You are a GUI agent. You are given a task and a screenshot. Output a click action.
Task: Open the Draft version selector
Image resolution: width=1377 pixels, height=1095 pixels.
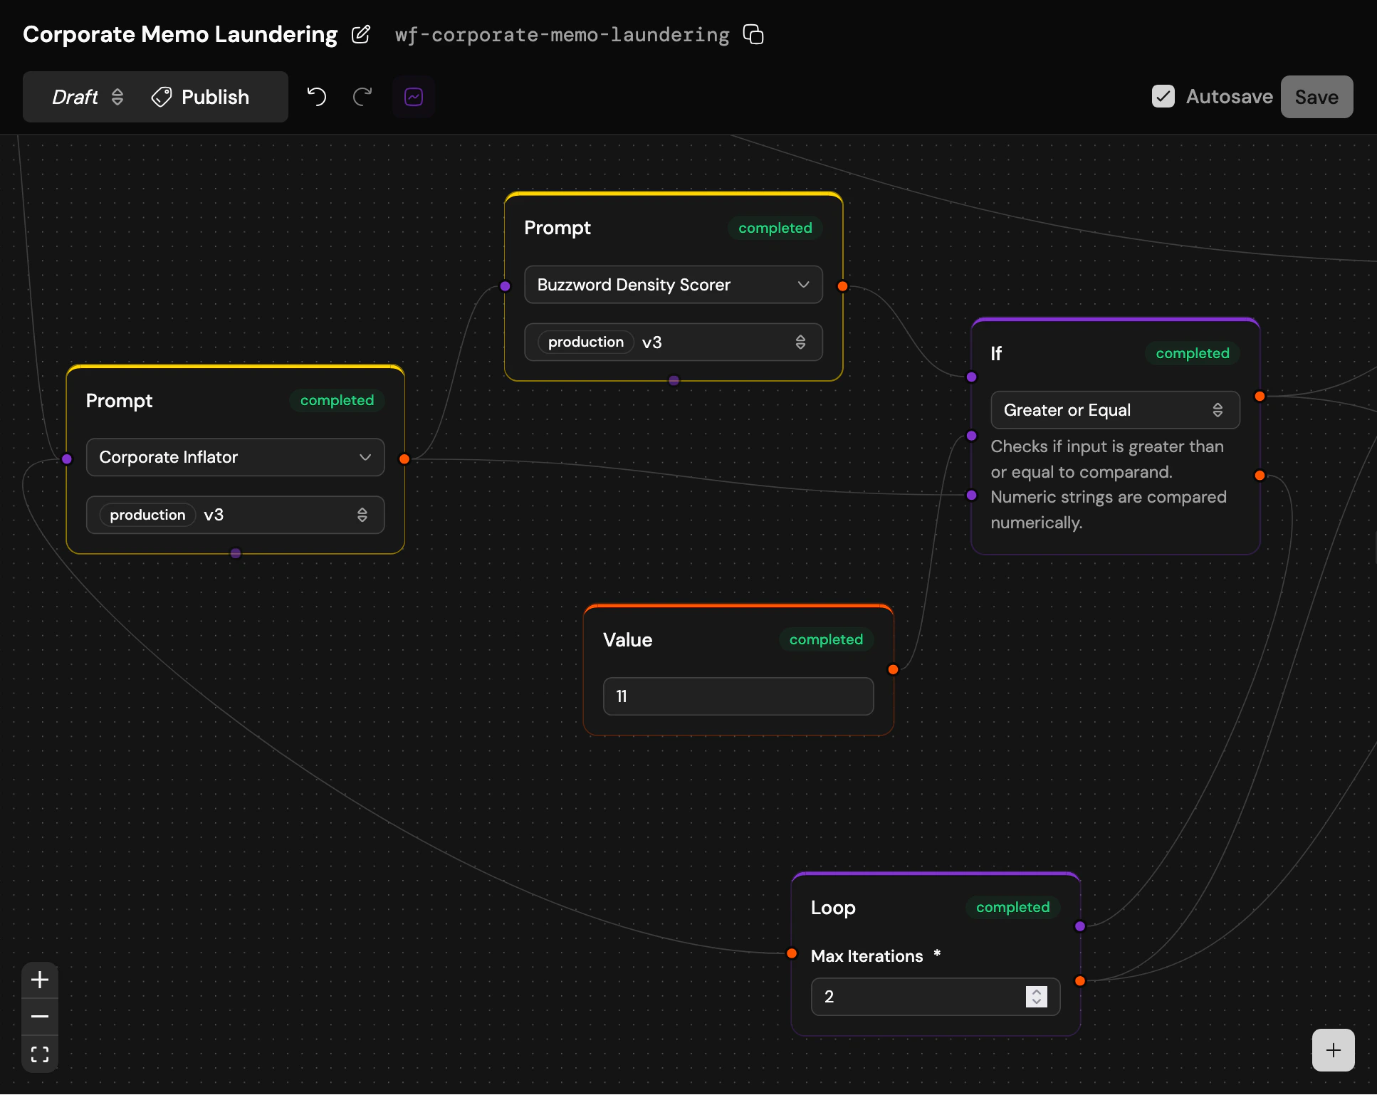pos(88,97)
